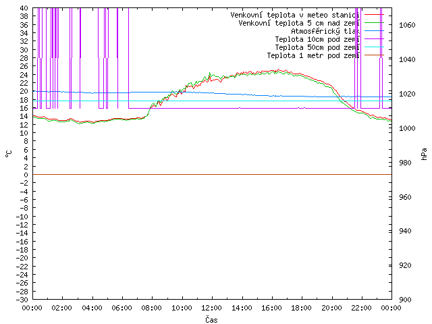Click the 980 hPa axis label
Image resolution: width=432 pixels, height=324 pixels.
[x=405, y=163]
